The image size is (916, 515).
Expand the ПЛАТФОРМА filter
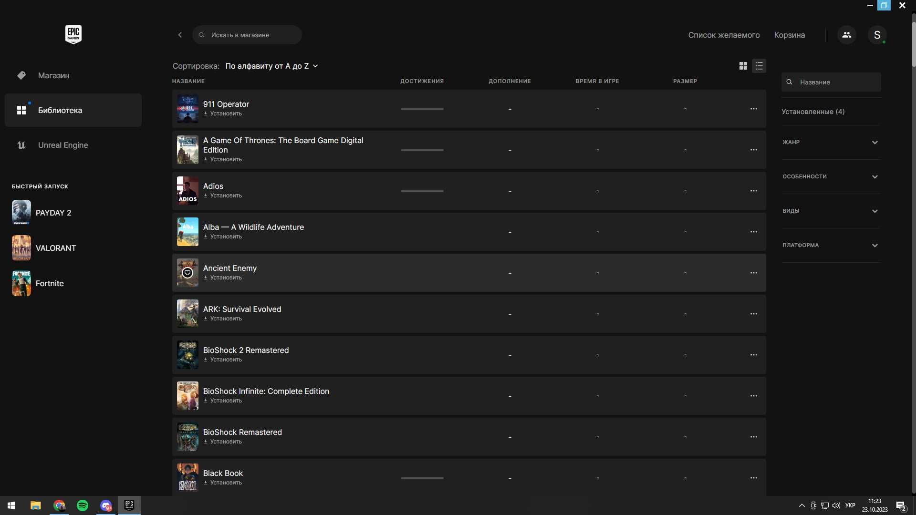pos(831,245)
